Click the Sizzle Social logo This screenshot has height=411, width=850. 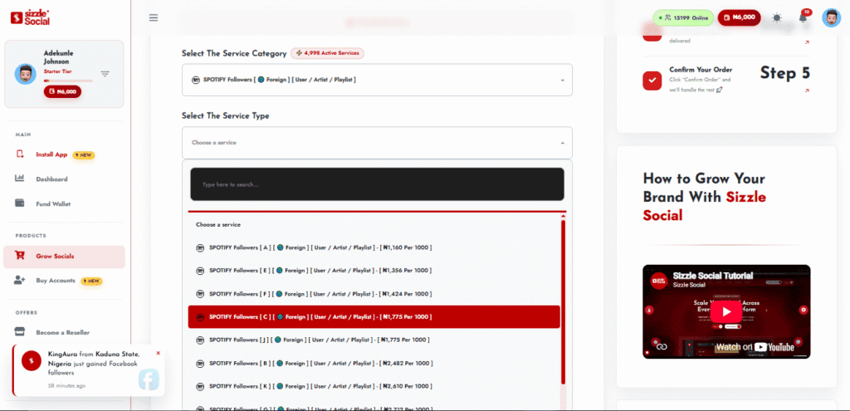[x=31, y=17]
